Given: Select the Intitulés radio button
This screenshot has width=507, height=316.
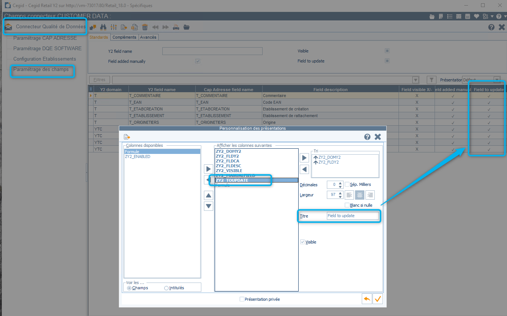Looking at the screenshot, I should (x=166, y=288).
